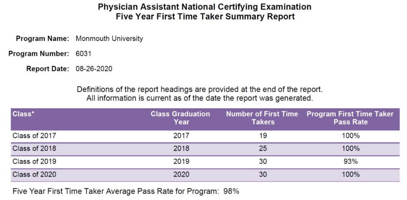This screenshot has width=407, height=200.
Task: Click Number of First Time Takers header
Action: (x=262, y=118)
